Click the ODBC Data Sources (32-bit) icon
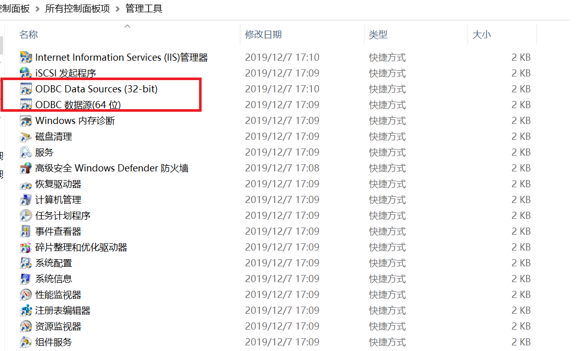 [x=26, y=89]
